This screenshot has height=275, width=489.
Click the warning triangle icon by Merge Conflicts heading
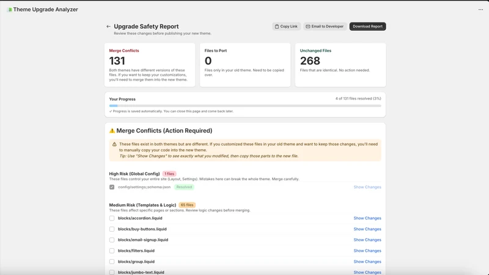(x=112, y=131)
